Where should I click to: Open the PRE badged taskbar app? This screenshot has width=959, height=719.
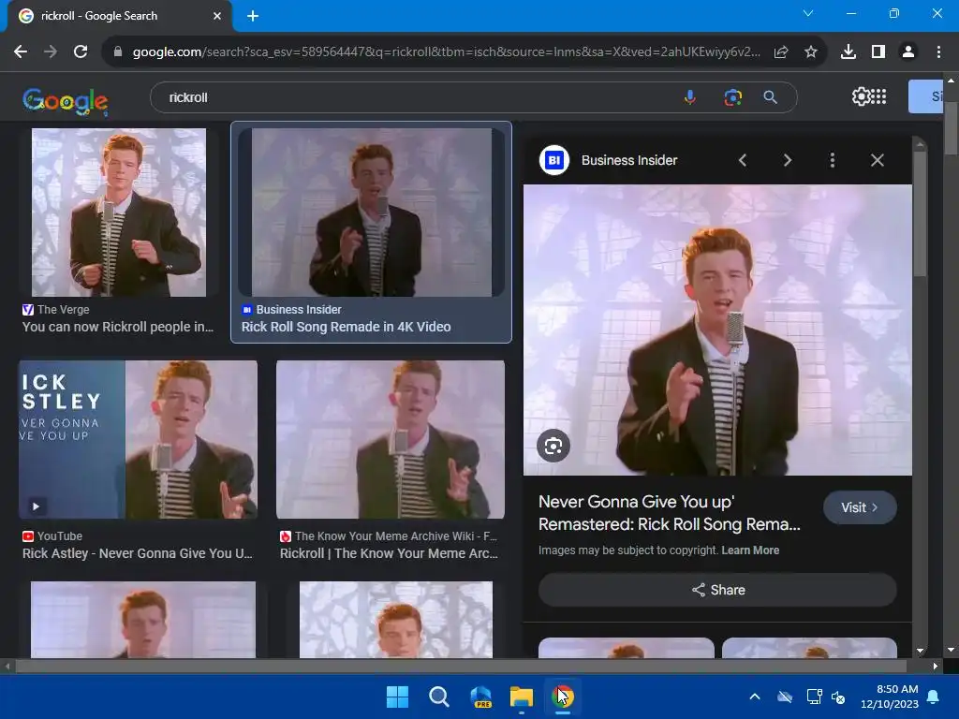(480, 697)
